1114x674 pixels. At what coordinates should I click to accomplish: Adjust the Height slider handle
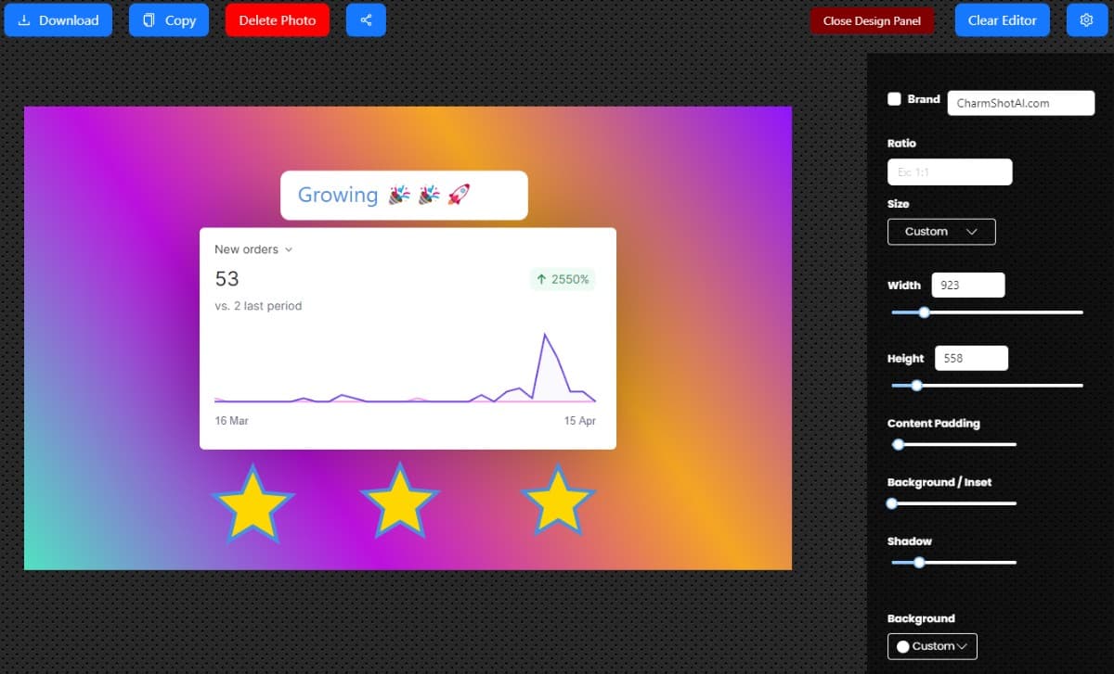(916, 385)
